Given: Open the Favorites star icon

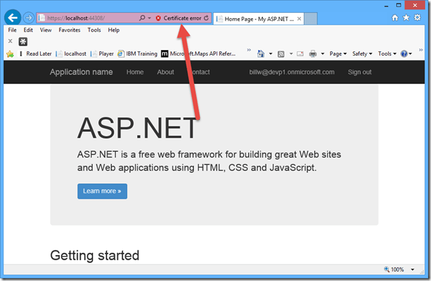Looking at the screenshot, I should (x=406, y=17).
